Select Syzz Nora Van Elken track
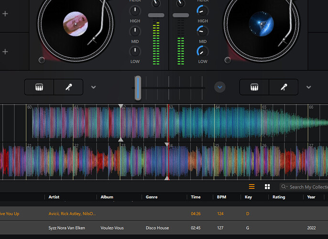The height and width of the screenshot is (239, 328). click(x=164, y=228)
